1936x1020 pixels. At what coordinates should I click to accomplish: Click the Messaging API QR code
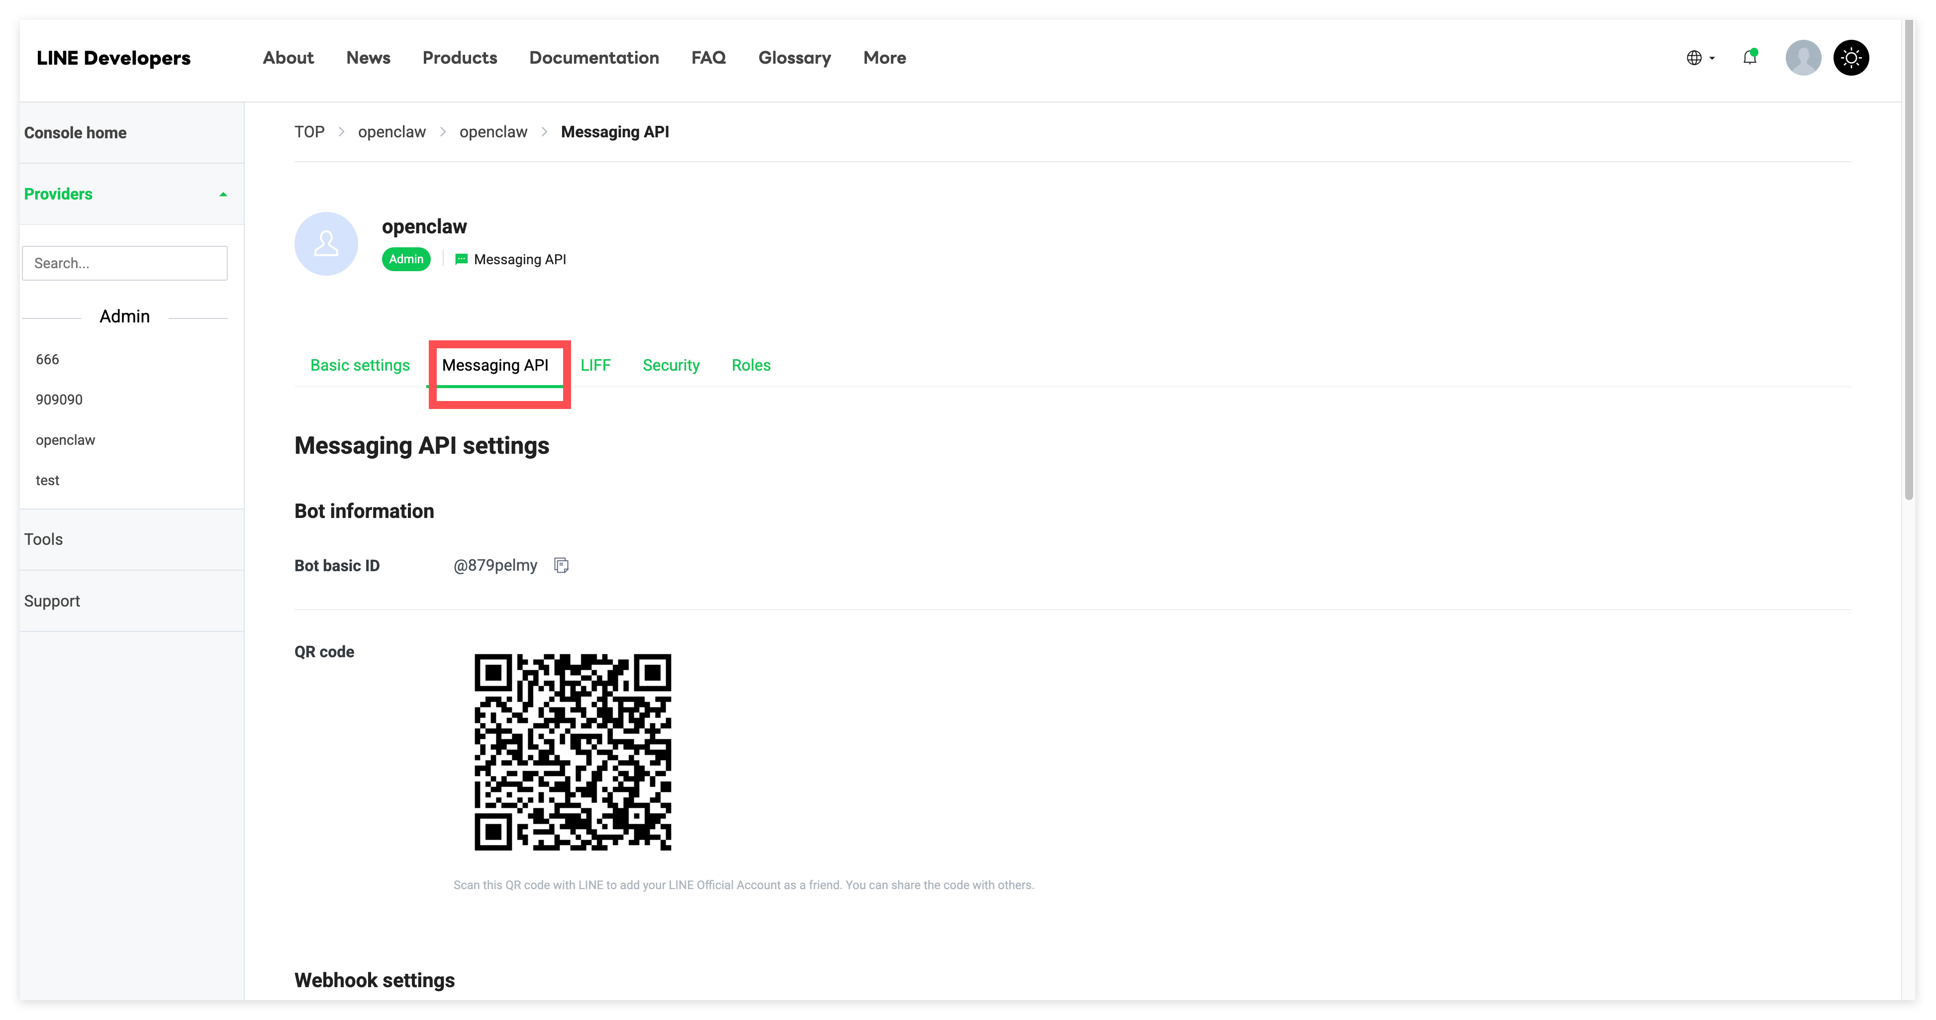tap(573, 752)
